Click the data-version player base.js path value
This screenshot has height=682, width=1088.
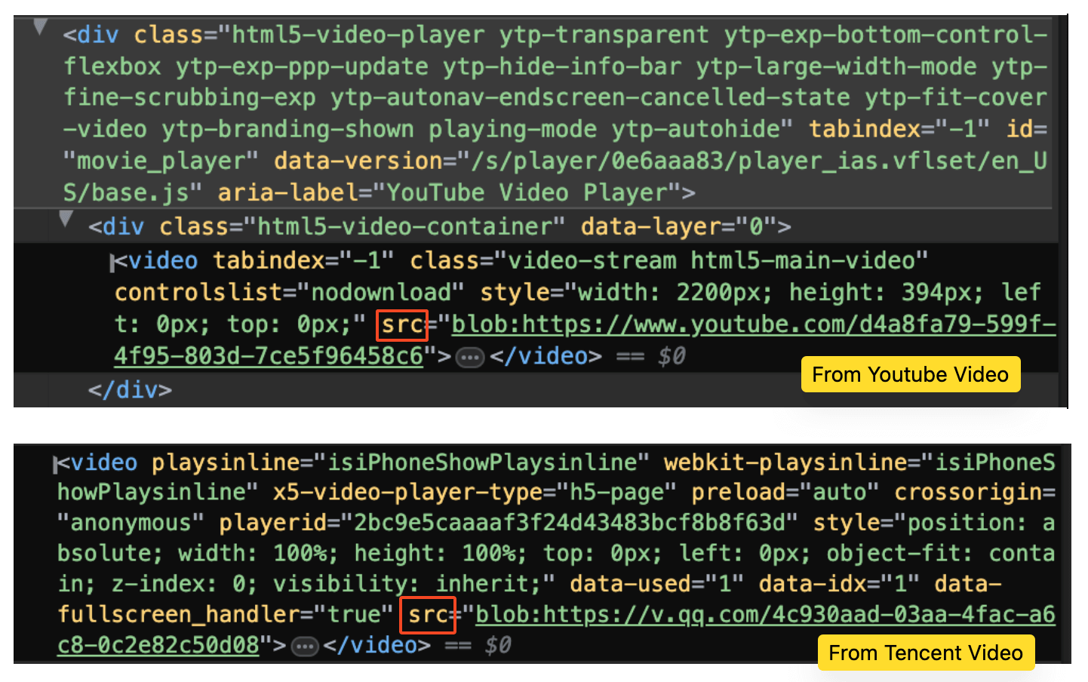point(555,177)
